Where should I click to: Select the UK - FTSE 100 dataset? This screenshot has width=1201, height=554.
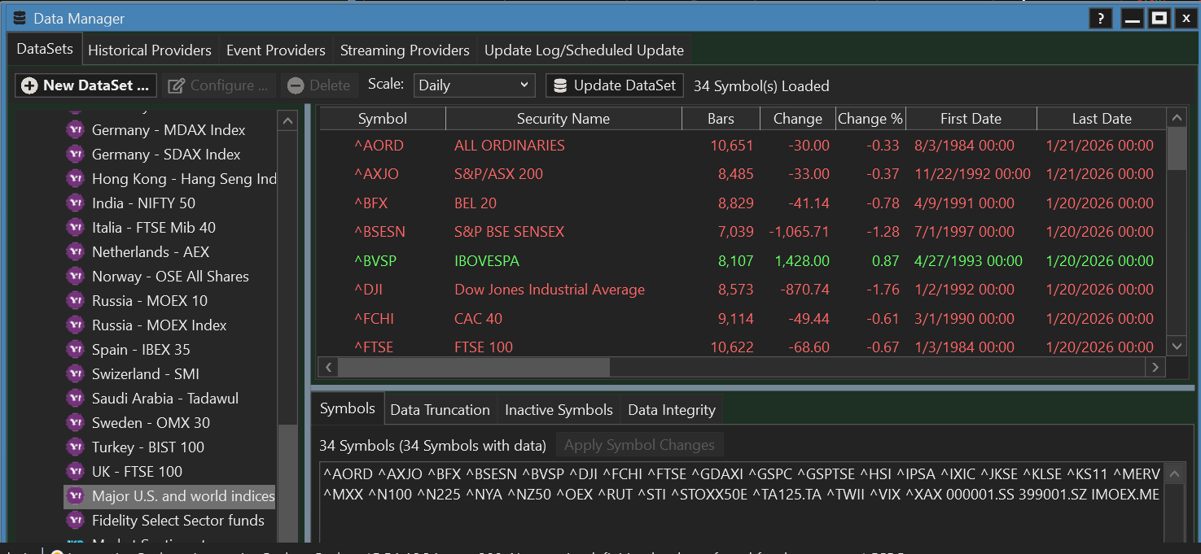[x=137, y=472]
